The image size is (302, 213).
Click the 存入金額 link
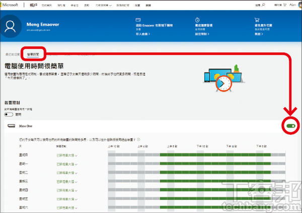click(x=143, y=34)
